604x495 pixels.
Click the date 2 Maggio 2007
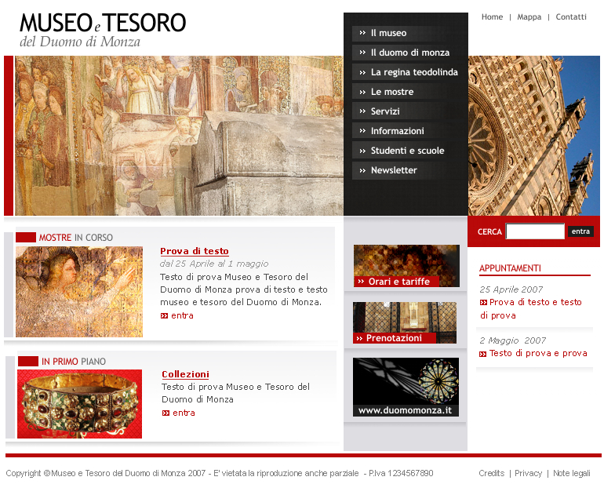(x=513, y=341)
